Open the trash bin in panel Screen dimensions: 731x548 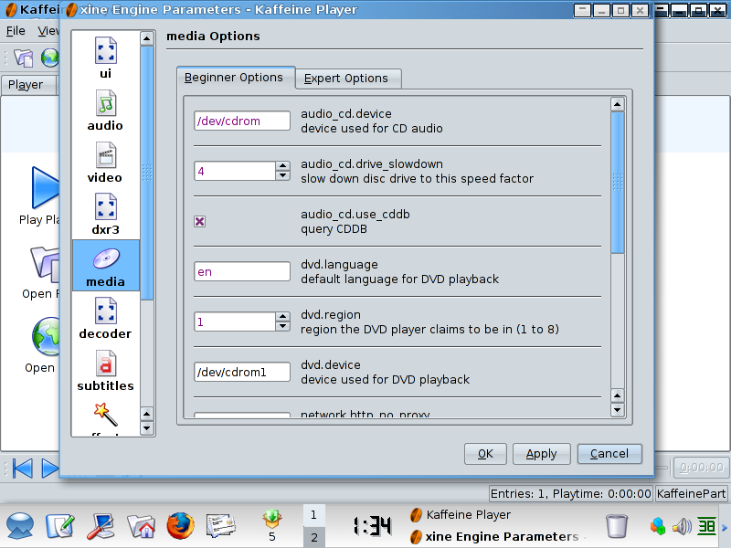(617, 525)
